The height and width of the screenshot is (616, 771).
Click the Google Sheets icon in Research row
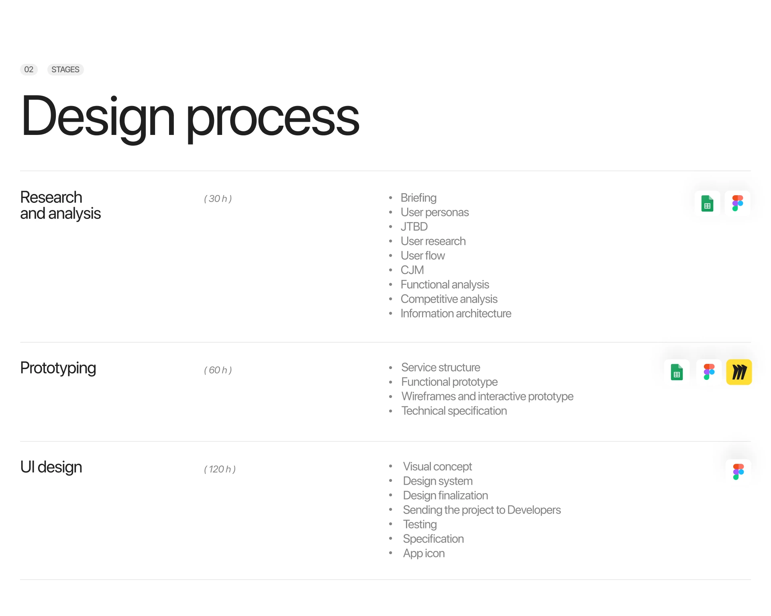(707, 204)
